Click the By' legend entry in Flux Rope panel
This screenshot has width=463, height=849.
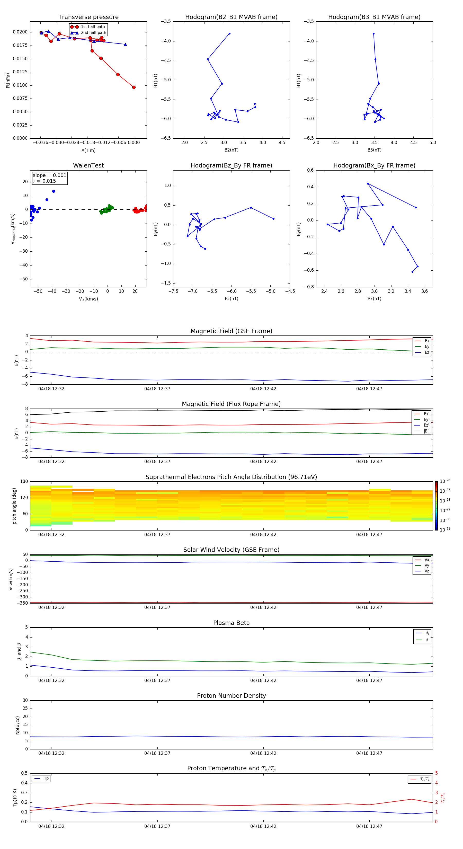[x=422, y=420]
